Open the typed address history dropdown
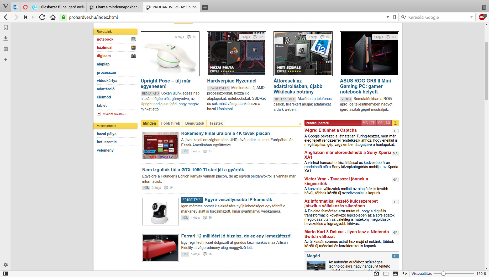 [x=388, y=17]
